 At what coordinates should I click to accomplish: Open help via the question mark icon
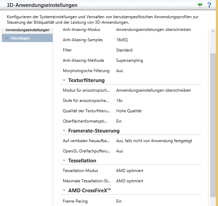click(209, 5)
